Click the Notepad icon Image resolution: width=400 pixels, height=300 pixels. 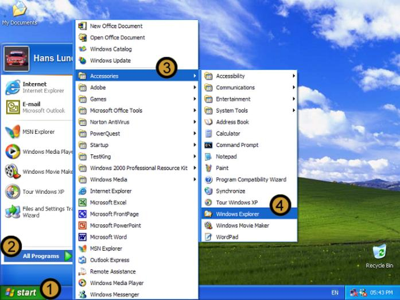point(208,157)
